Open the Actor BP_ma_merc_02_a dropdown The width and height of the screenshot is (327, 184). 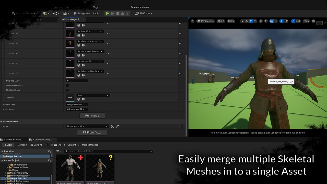point(87,126)
